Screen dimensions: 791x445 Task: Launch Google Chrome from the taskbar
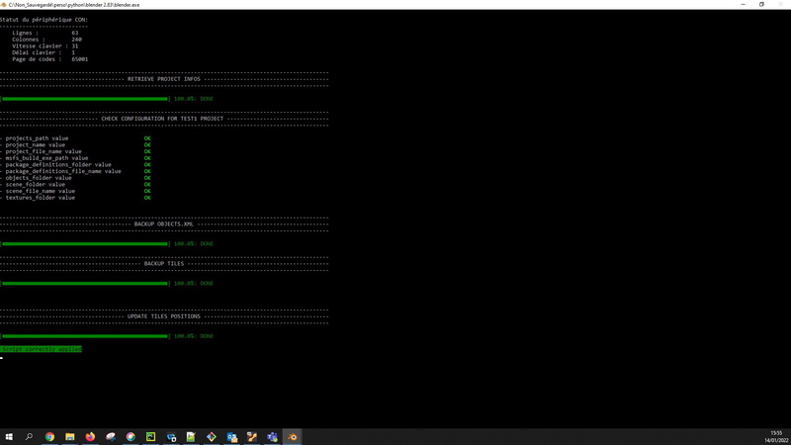49,436
